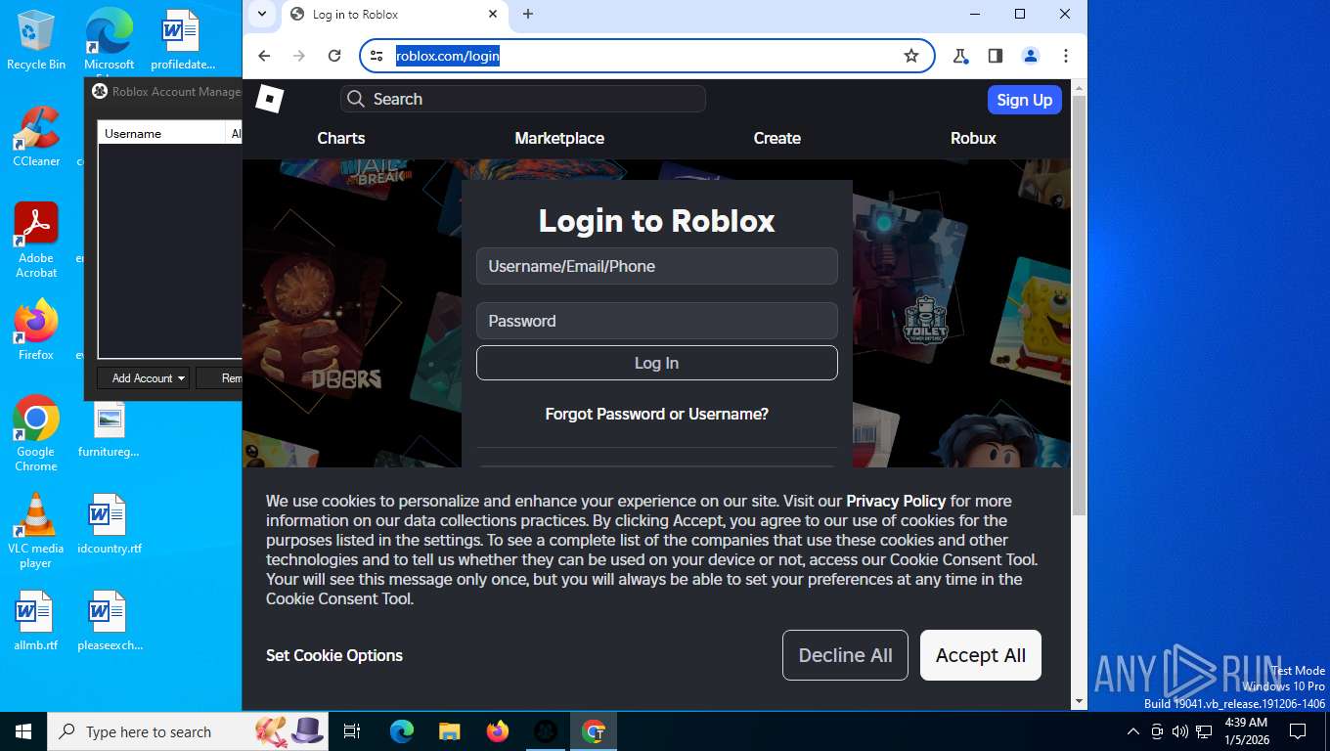Open Microsoft Edge desktop shortcut
Screen dimensions: 1330x751
pos(109,40)
